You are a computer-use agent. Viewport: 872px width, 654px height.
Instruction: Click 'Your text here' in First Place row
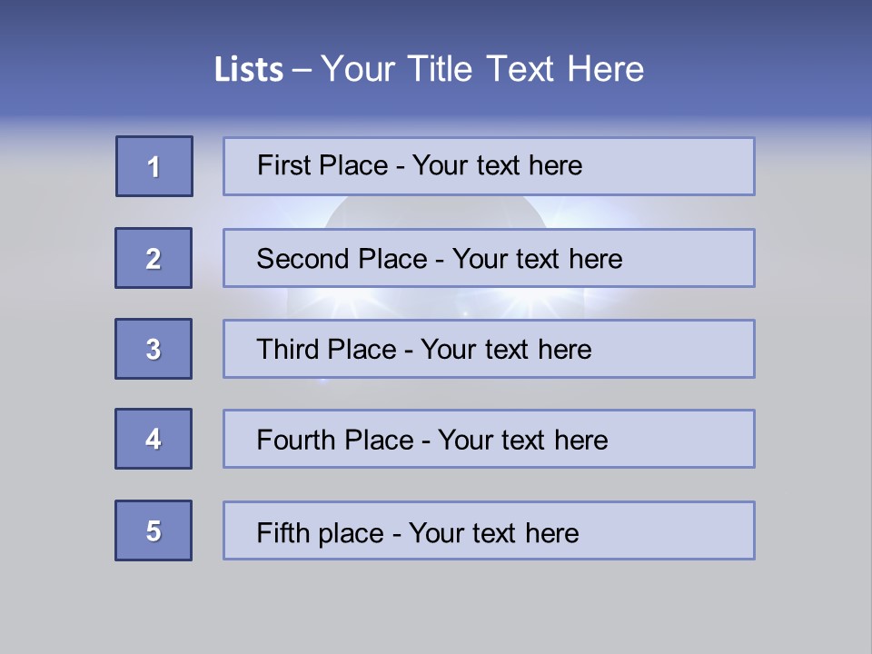497,165
